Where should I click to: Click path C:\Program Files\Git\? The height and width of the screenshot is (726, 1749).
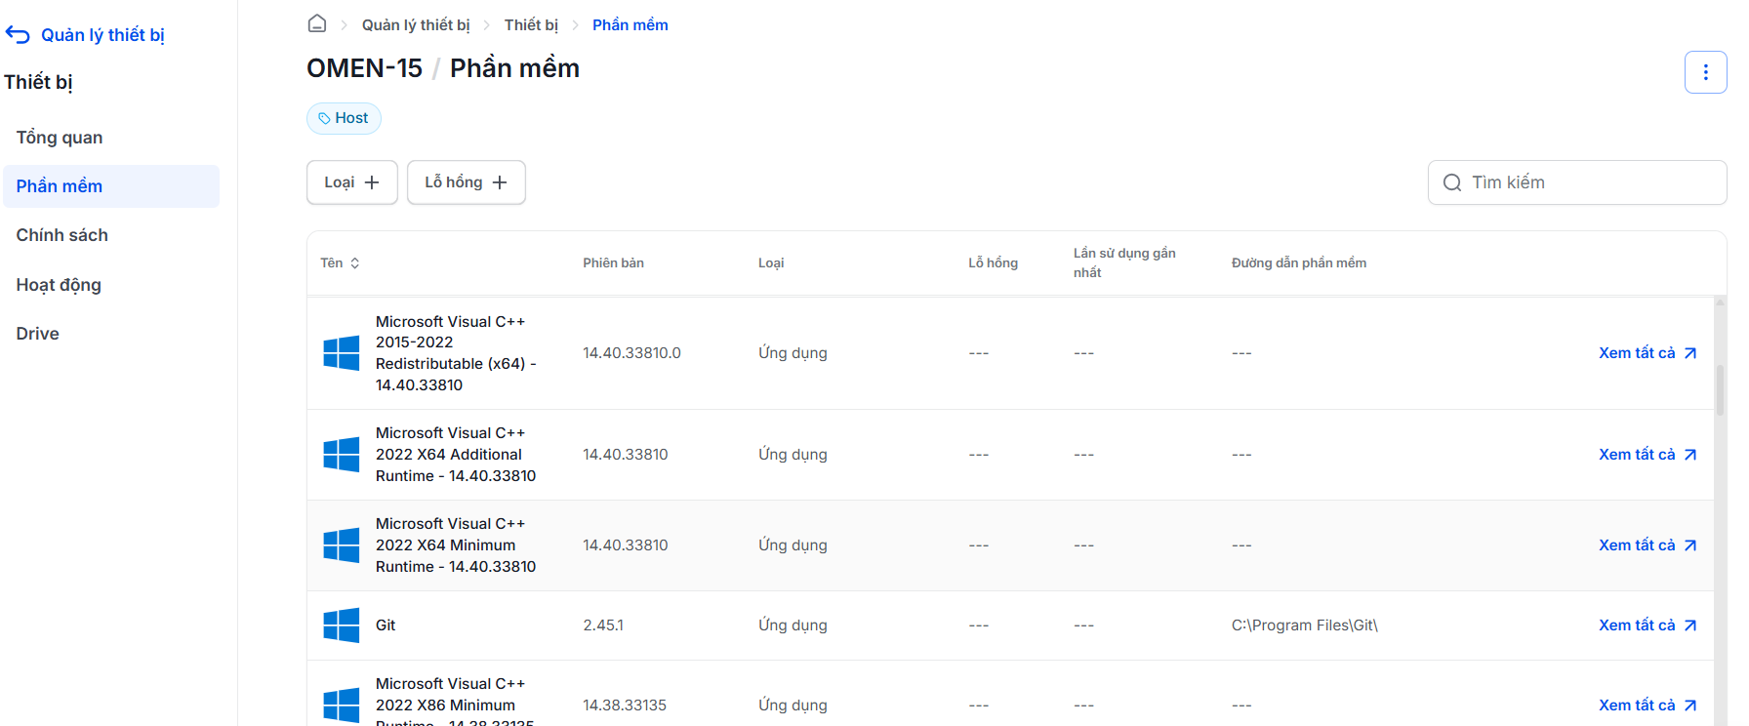pos(1305,625)
